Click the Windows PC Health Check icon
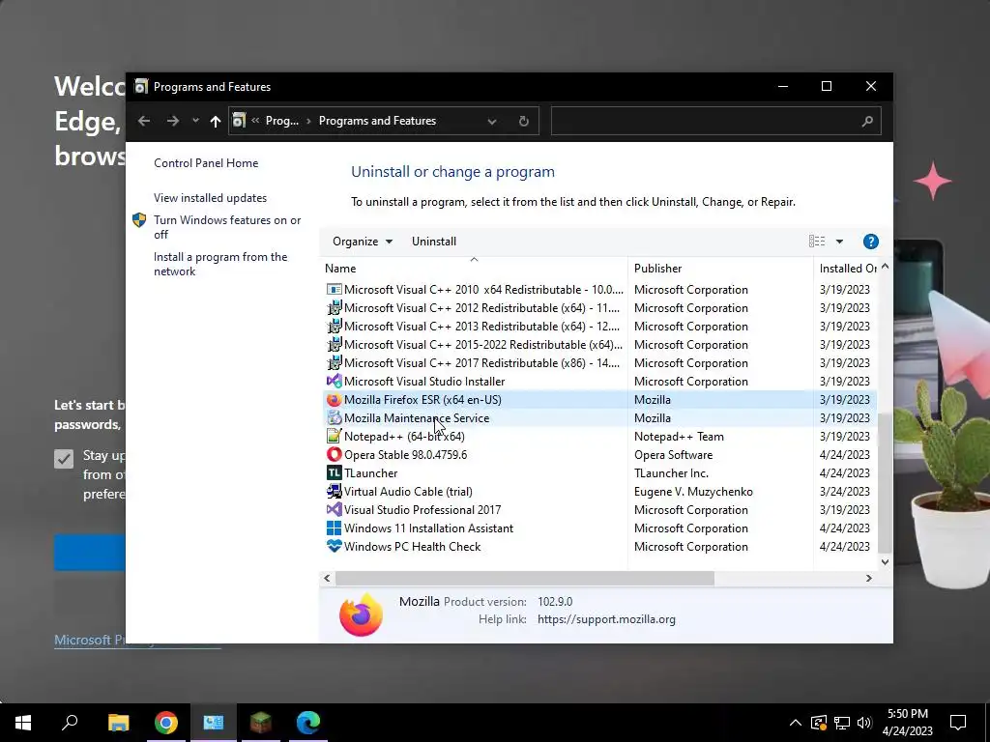This screenshot has width=990, height=742. click(334, 547)
